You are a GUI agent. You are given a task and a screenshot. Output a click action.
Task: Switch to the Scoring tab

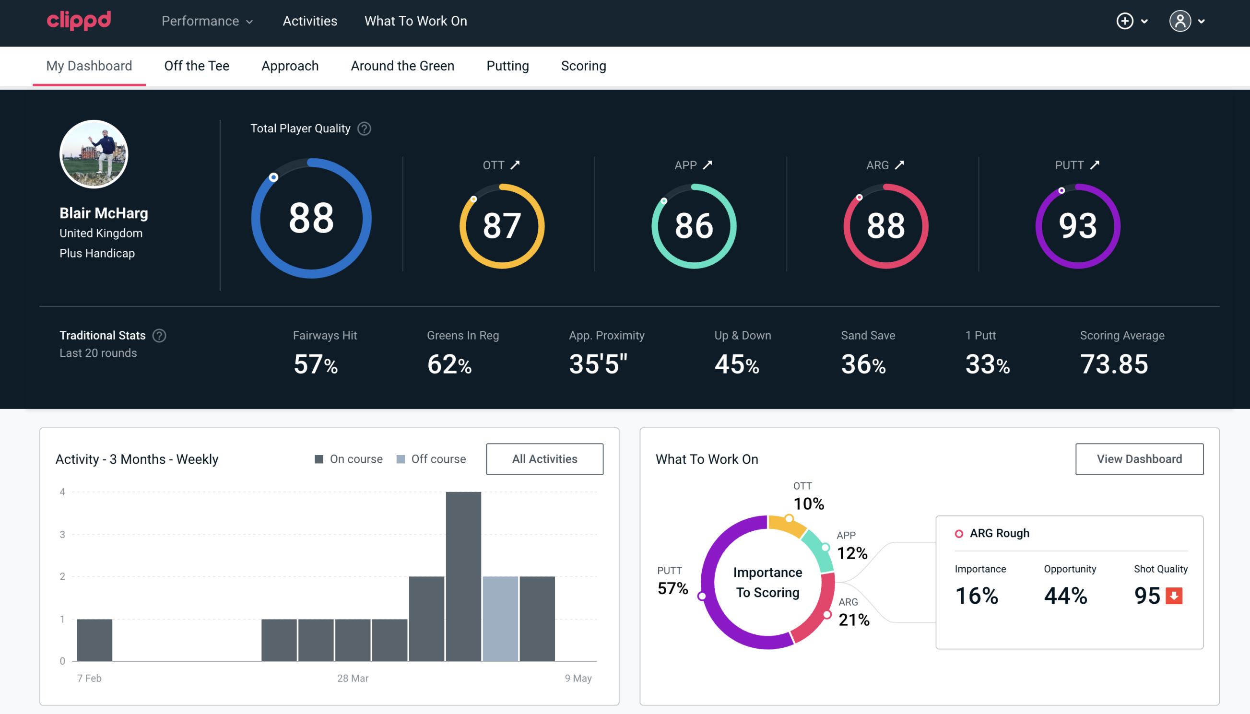coord(584,66)
